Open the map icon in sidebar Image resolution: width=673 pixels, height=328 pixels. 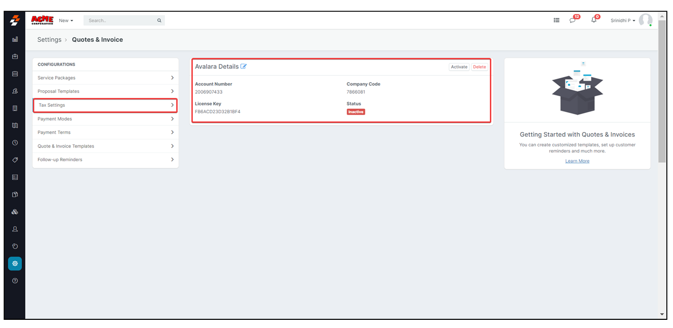[x=15, y=125]
